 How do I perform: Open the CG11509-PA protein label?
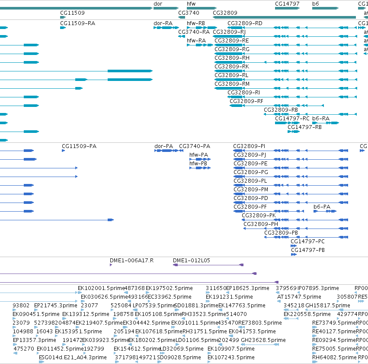coord(79,146)
